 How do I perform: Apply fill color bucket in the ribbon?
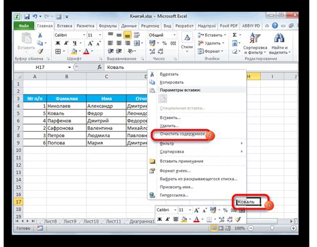coord(74,52)
